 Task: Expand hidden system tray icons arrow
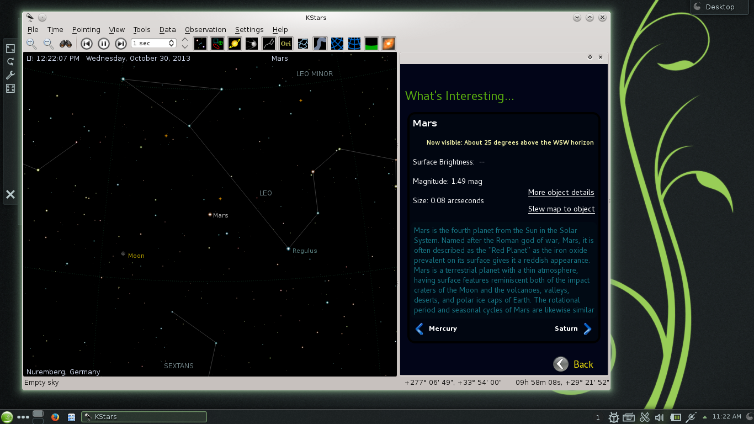pyautogui.click(x=704, y=417)
